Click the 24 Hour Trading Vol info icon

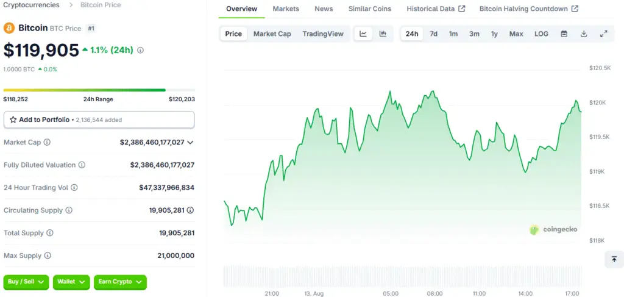74,187
